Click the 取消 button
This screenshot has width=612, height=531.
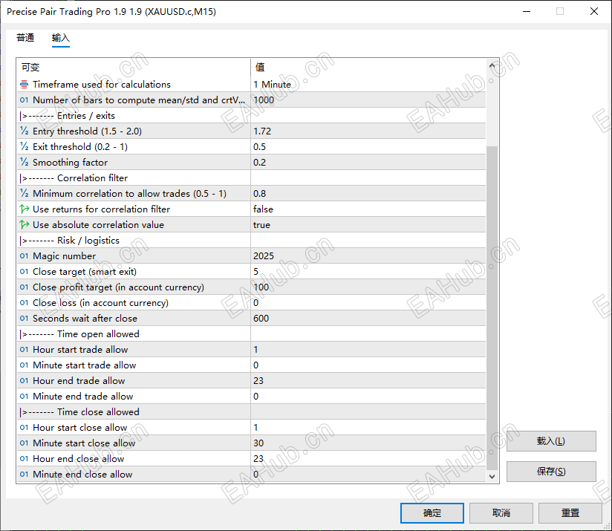pos(501,512)
